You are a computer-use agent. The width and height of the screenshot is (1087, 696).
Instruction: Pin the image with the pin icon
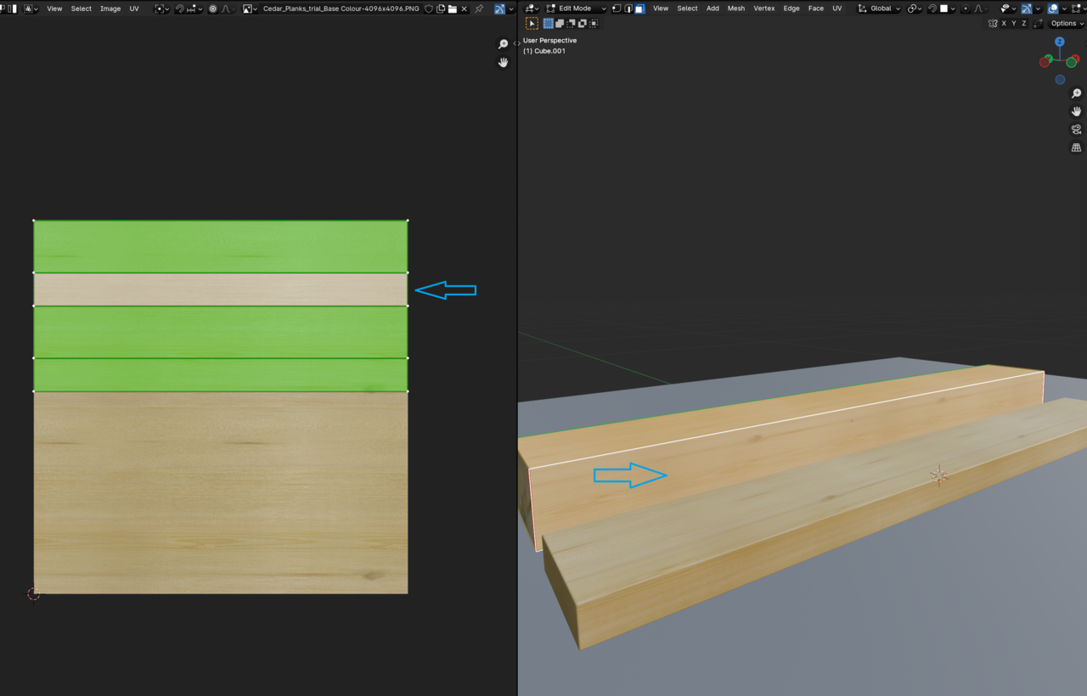(x=478, y=8)
